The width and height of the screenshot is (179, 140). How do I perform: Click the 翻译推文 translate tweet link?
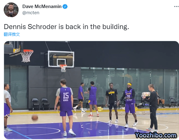click(x=12, y=34)
